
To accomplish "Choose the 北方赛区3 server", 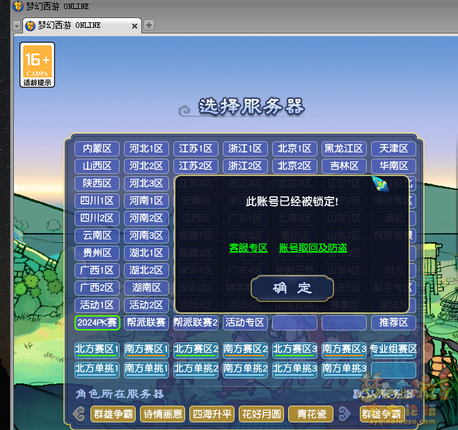I will [294, 350].
